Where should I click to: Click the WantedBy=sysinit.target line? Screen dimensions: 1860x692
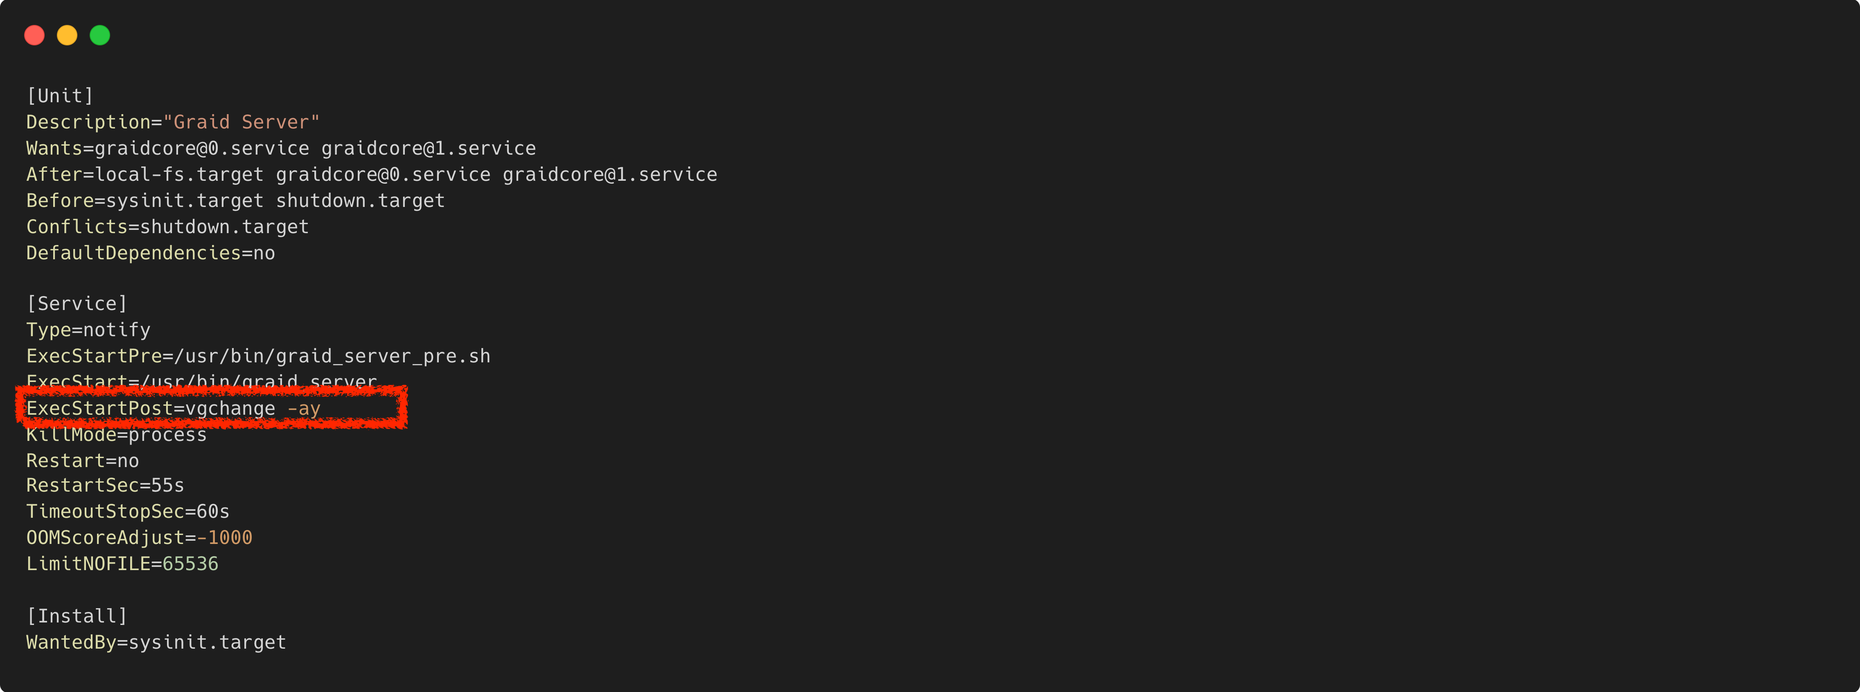(x=156, y=642)
